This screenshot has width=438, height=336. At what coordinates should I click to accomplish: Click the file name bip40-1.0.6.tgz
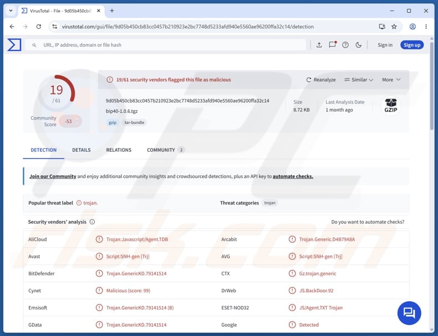[121, 111]
